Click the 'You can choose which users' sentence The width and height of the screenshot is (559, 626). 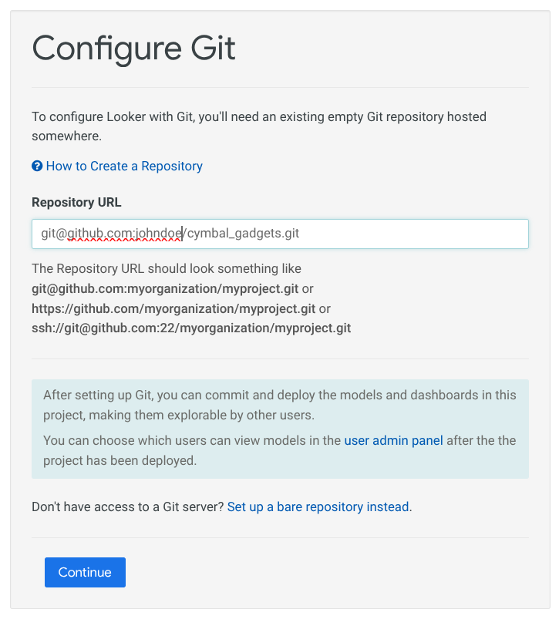click(x=193, y=441)
